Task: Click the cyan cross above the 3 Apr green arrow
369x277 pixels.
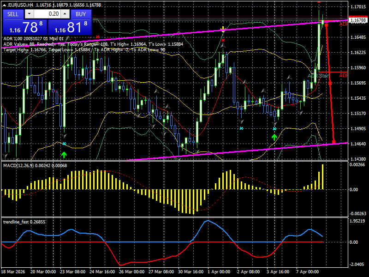Action: tap(274, 129)
